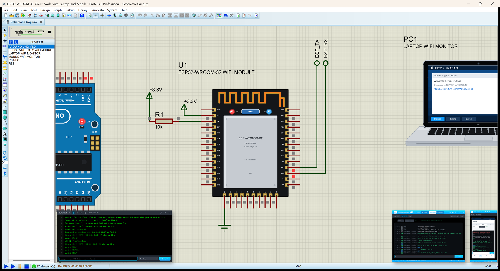Click the Network button on laptop screen
The width and height of the screenshot is (500, 271).
tap(469, 119)
